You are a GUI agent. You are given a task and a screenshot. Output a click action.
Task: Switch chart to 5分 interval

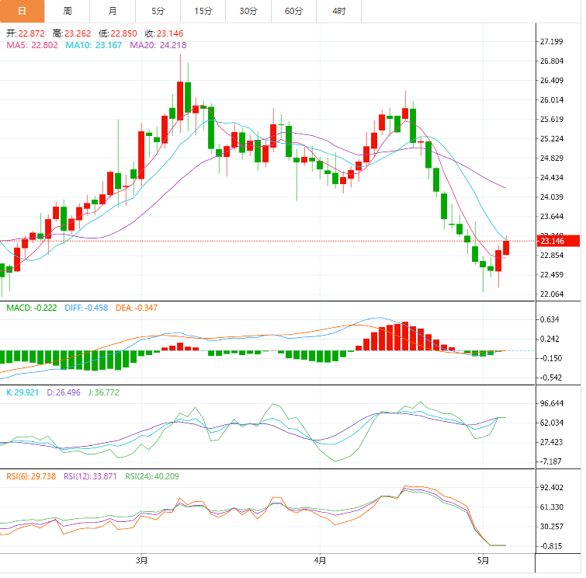point(158,11)
